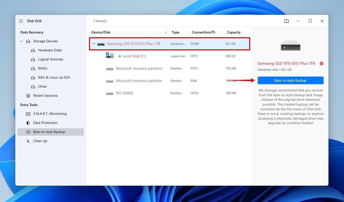
Task: Select the NO NAME partition name
Action: point(124,93)
